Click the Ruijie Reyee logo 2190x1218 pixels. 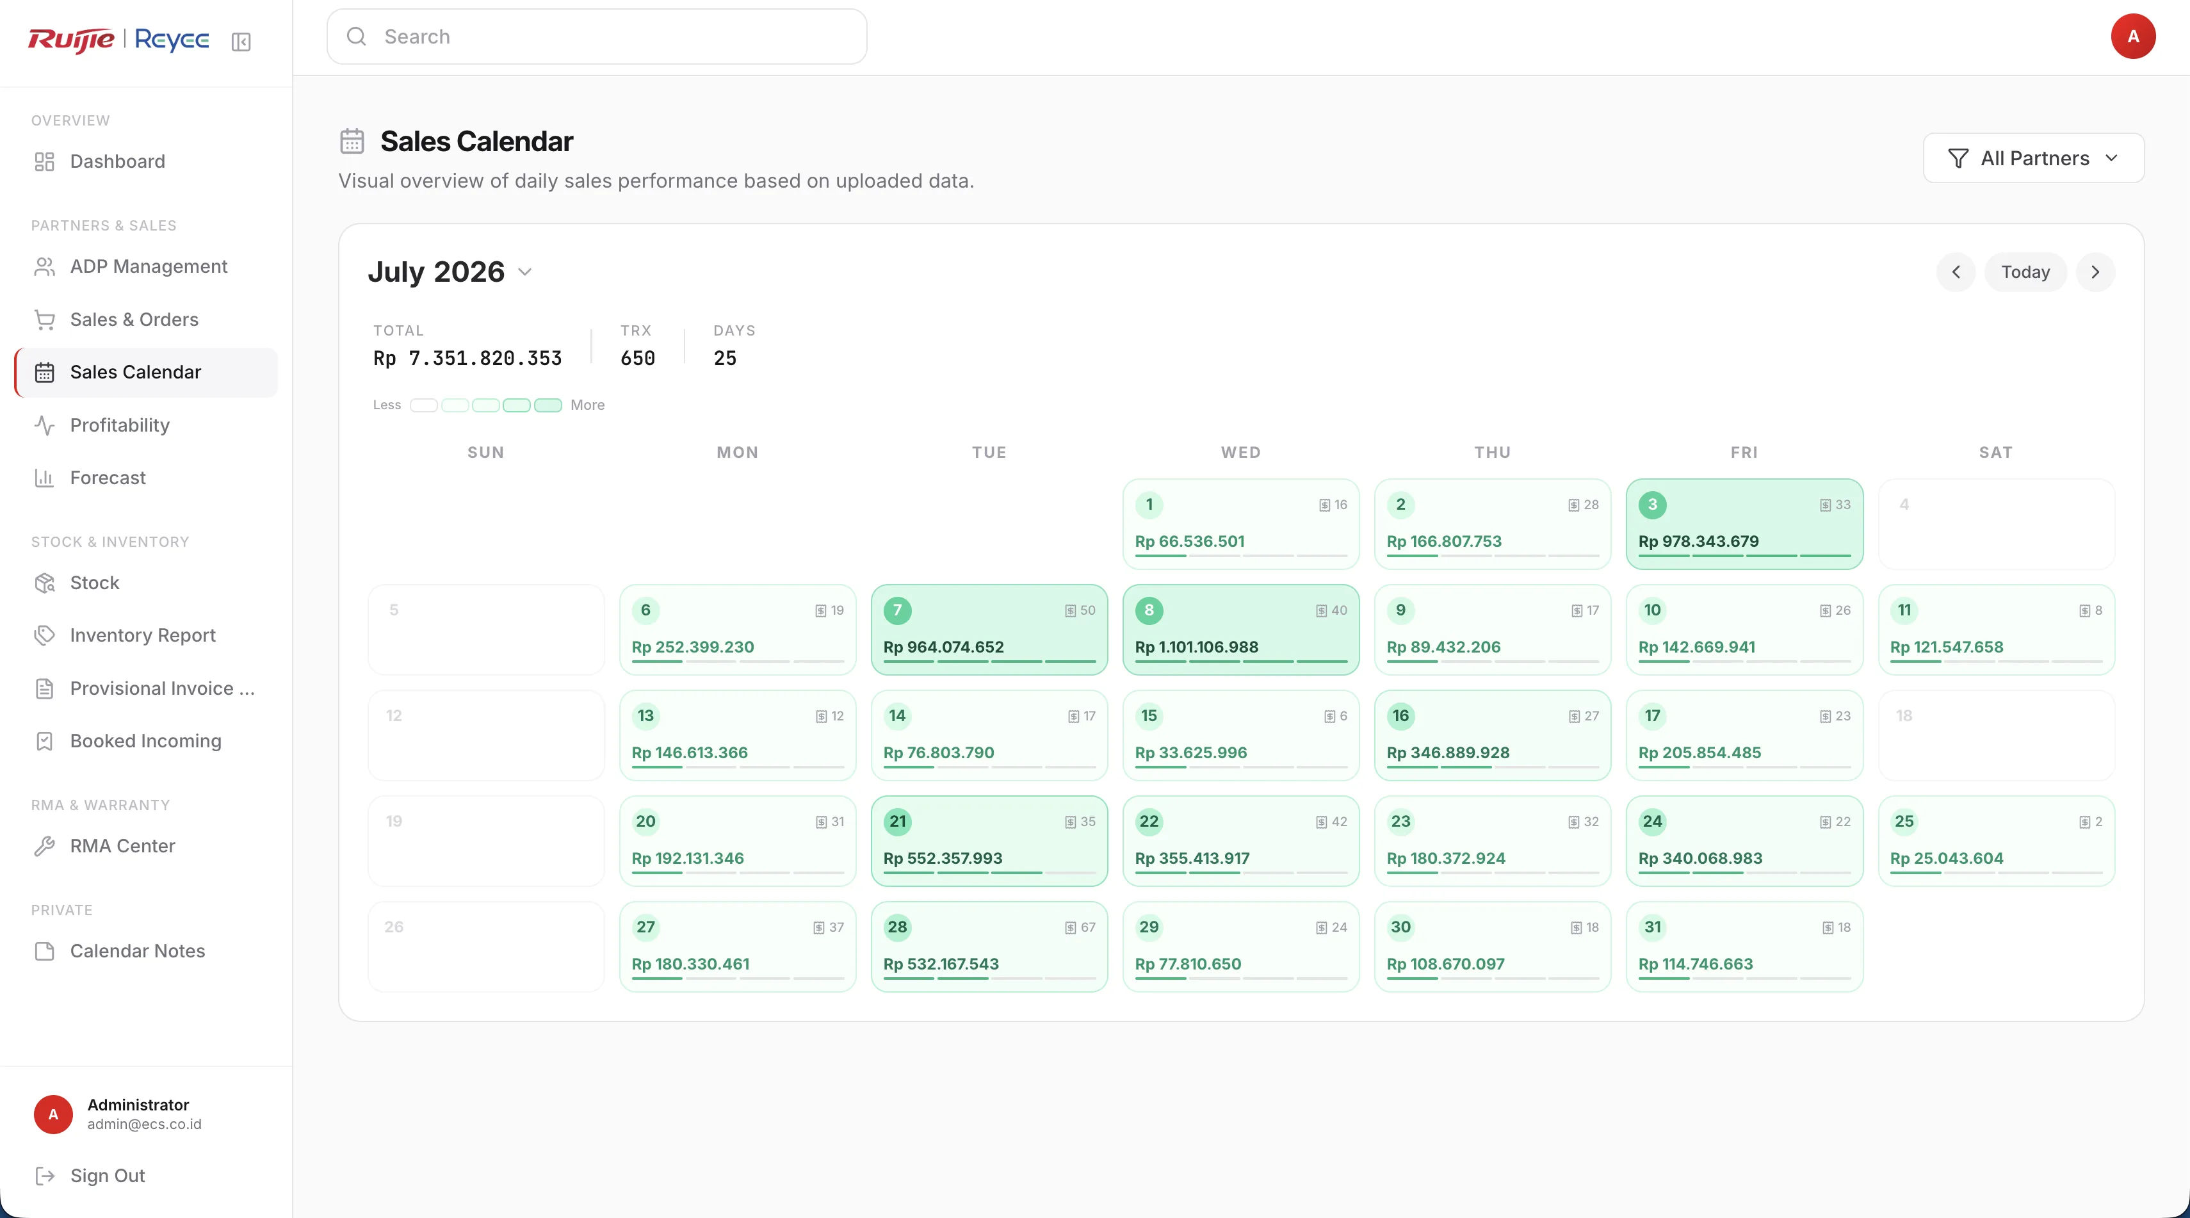(118, 40)
